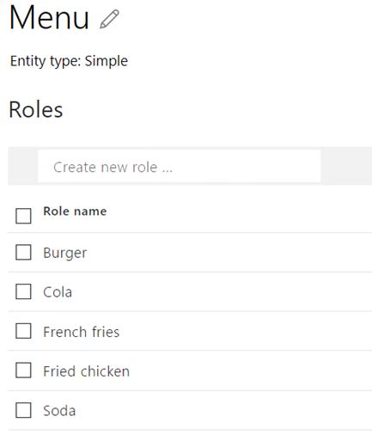Open the French fries role
This screenshot has width=372, height=441.
[81, 332]
